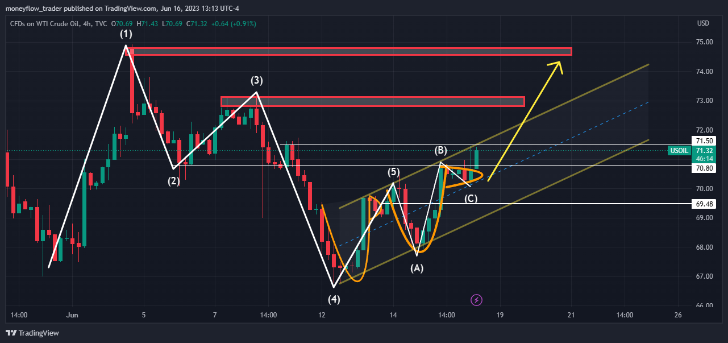This screenshot has height=343, width=728.
Task: Click the date 5 on the time axis
Action: (x=144, y=315)
